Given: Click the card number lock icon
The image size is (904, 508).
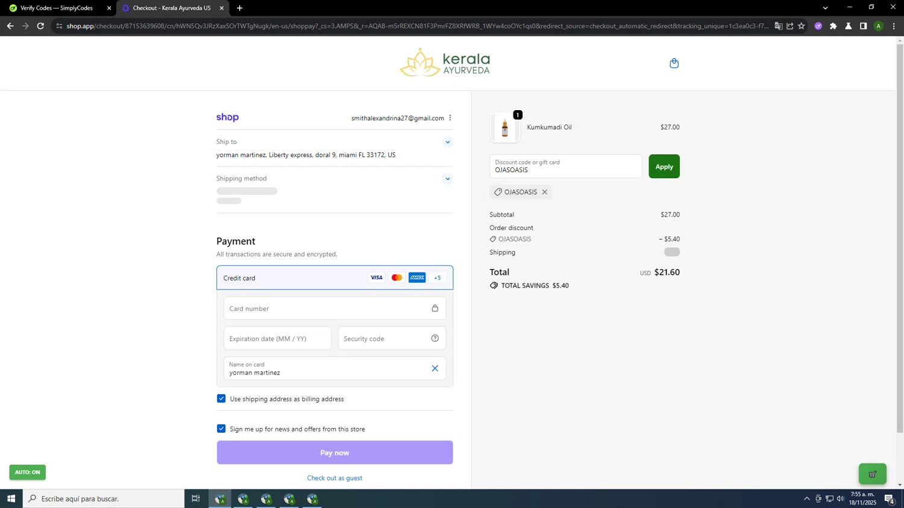Looking at the screenshot, I should click(x=435, y=308).
